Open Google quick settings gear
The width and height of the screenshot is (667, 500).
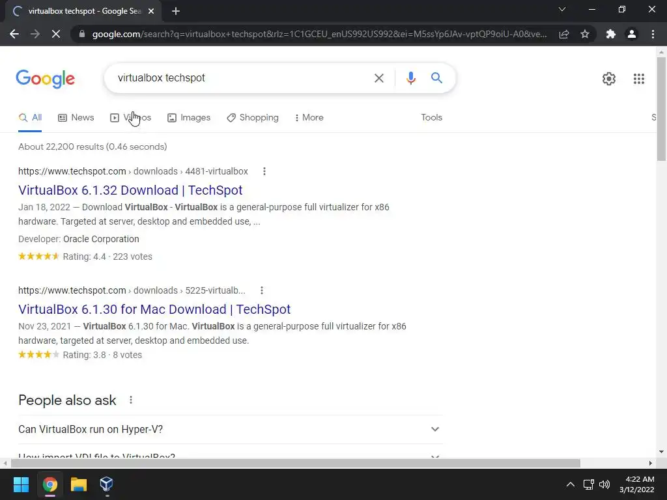pyautogui.click(x=609, y=79)
